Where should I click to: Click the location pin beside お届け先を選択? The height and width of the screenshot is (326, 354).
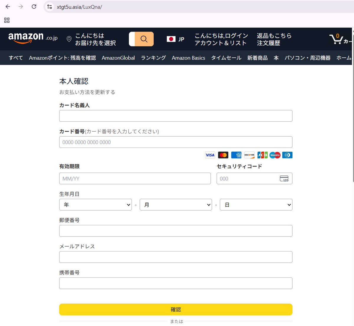(x=69, y=39)
